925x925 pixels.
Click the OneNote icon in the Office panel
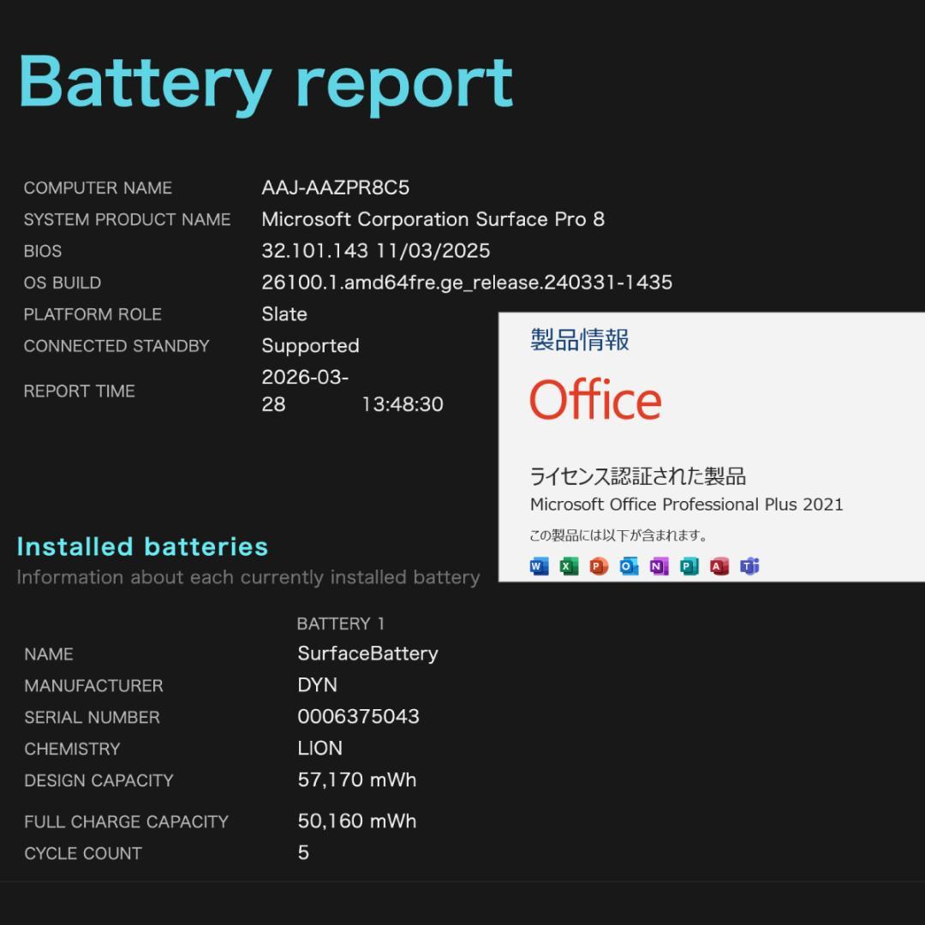coord(659,566)
